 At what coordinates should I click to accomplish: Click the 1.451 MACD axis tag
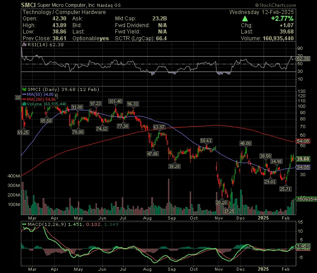tap(303, 246)
